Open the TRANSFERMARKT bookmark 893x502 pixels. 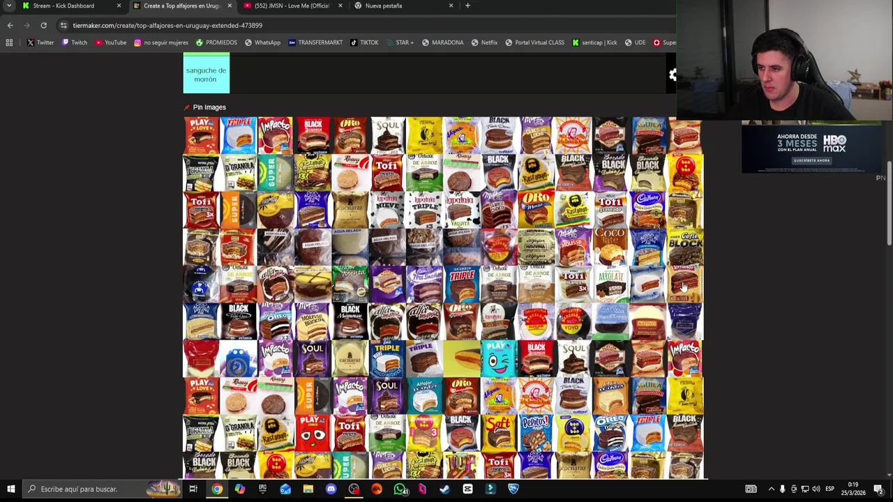315,43
